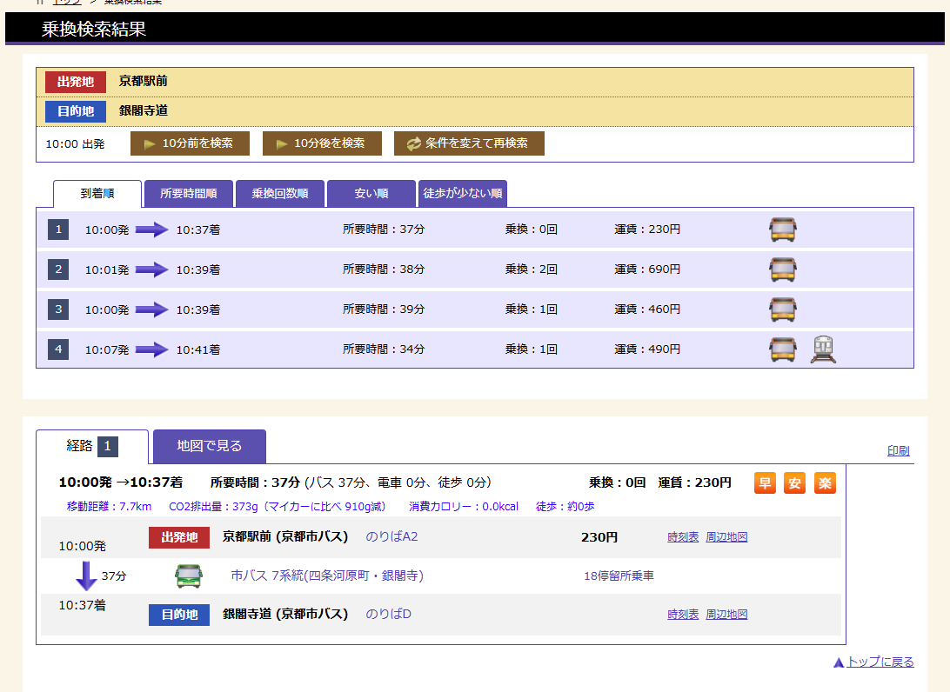Click the arrow between 10:07発 and 10:41着
Image resolution: width=950 pixels, height=692 pixels.
pos(151,349)
